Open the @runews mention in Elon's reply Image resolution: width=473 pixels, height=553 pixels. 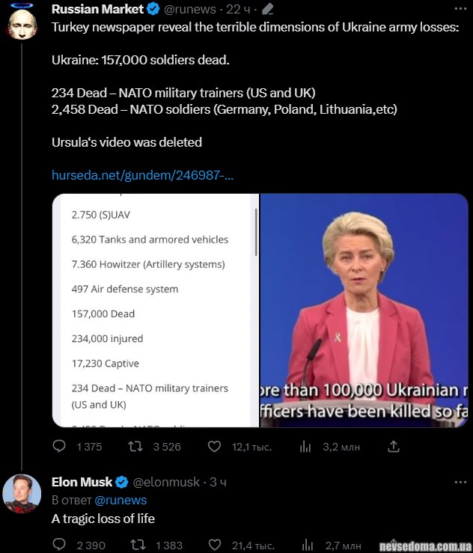[x=120, y=500]
